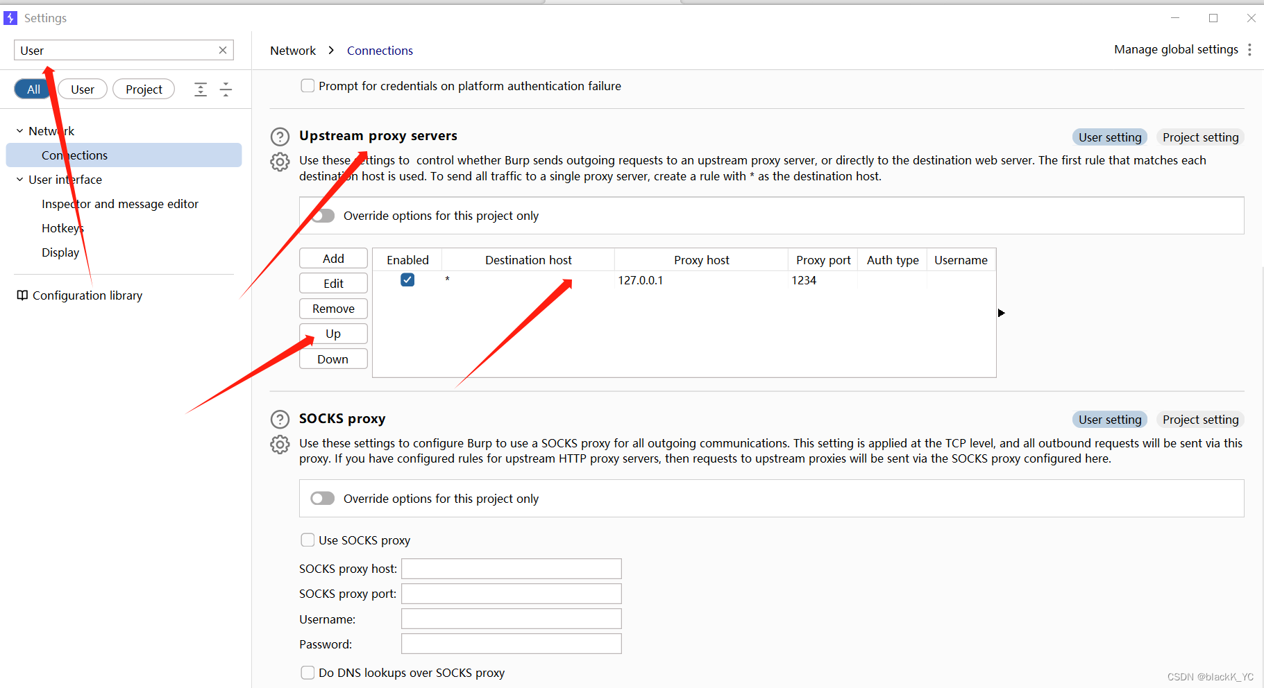Click the Remove button

pos(333,309)
